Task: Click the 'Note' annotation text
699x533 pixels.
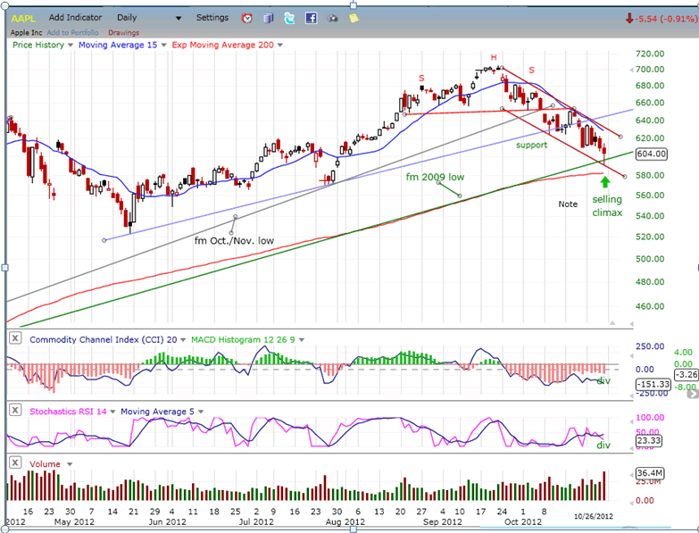Action: tap(568, 204)
